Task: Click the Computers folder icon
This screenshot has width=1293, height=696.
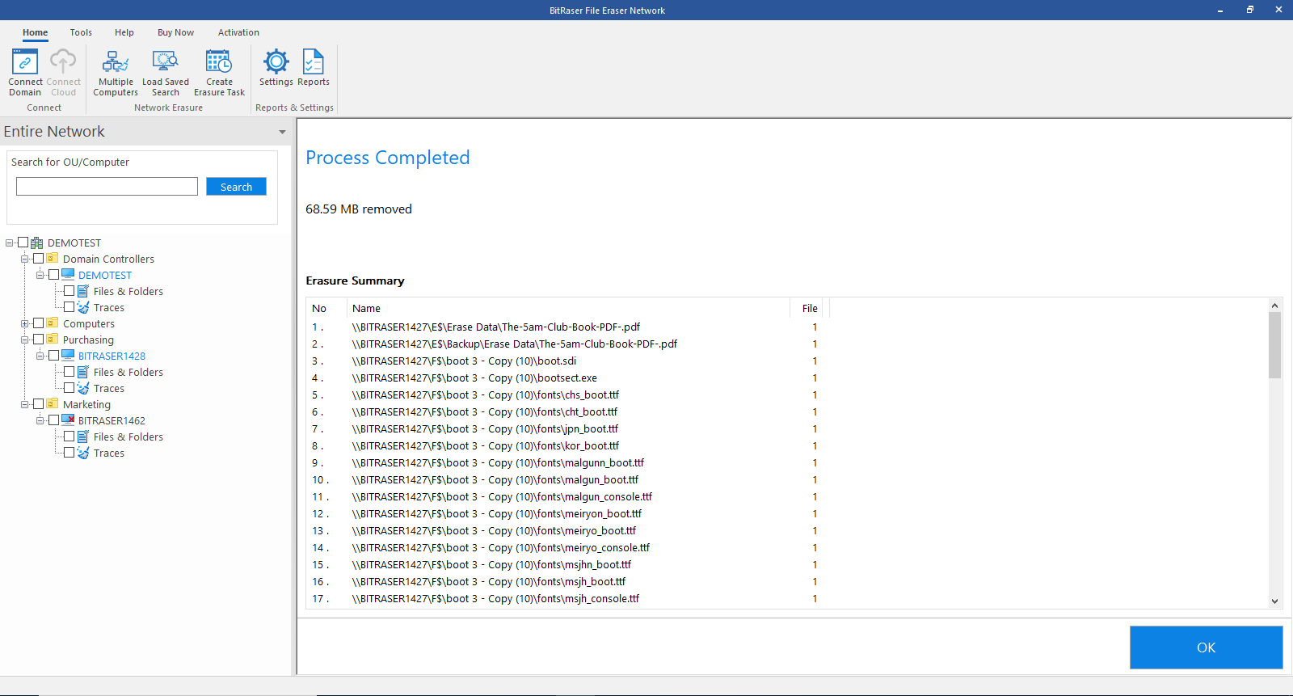Action: tap(53, 323)
